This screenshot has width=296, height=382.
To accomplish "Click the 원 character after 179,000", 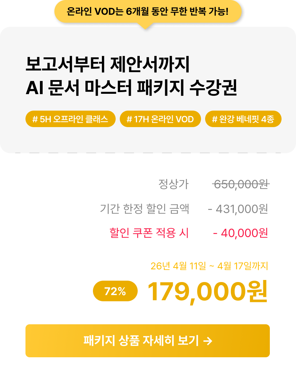I will pos(256,291).
